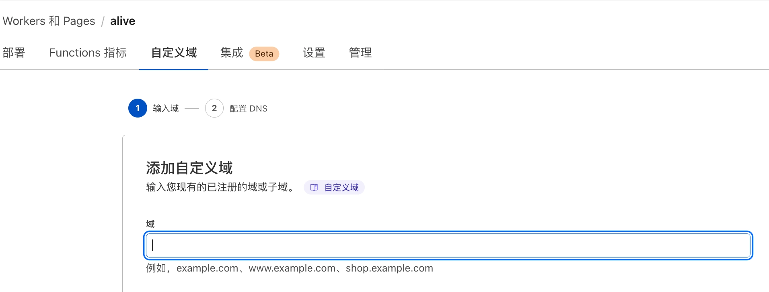Open the 自定义域 documentation link

341,187
